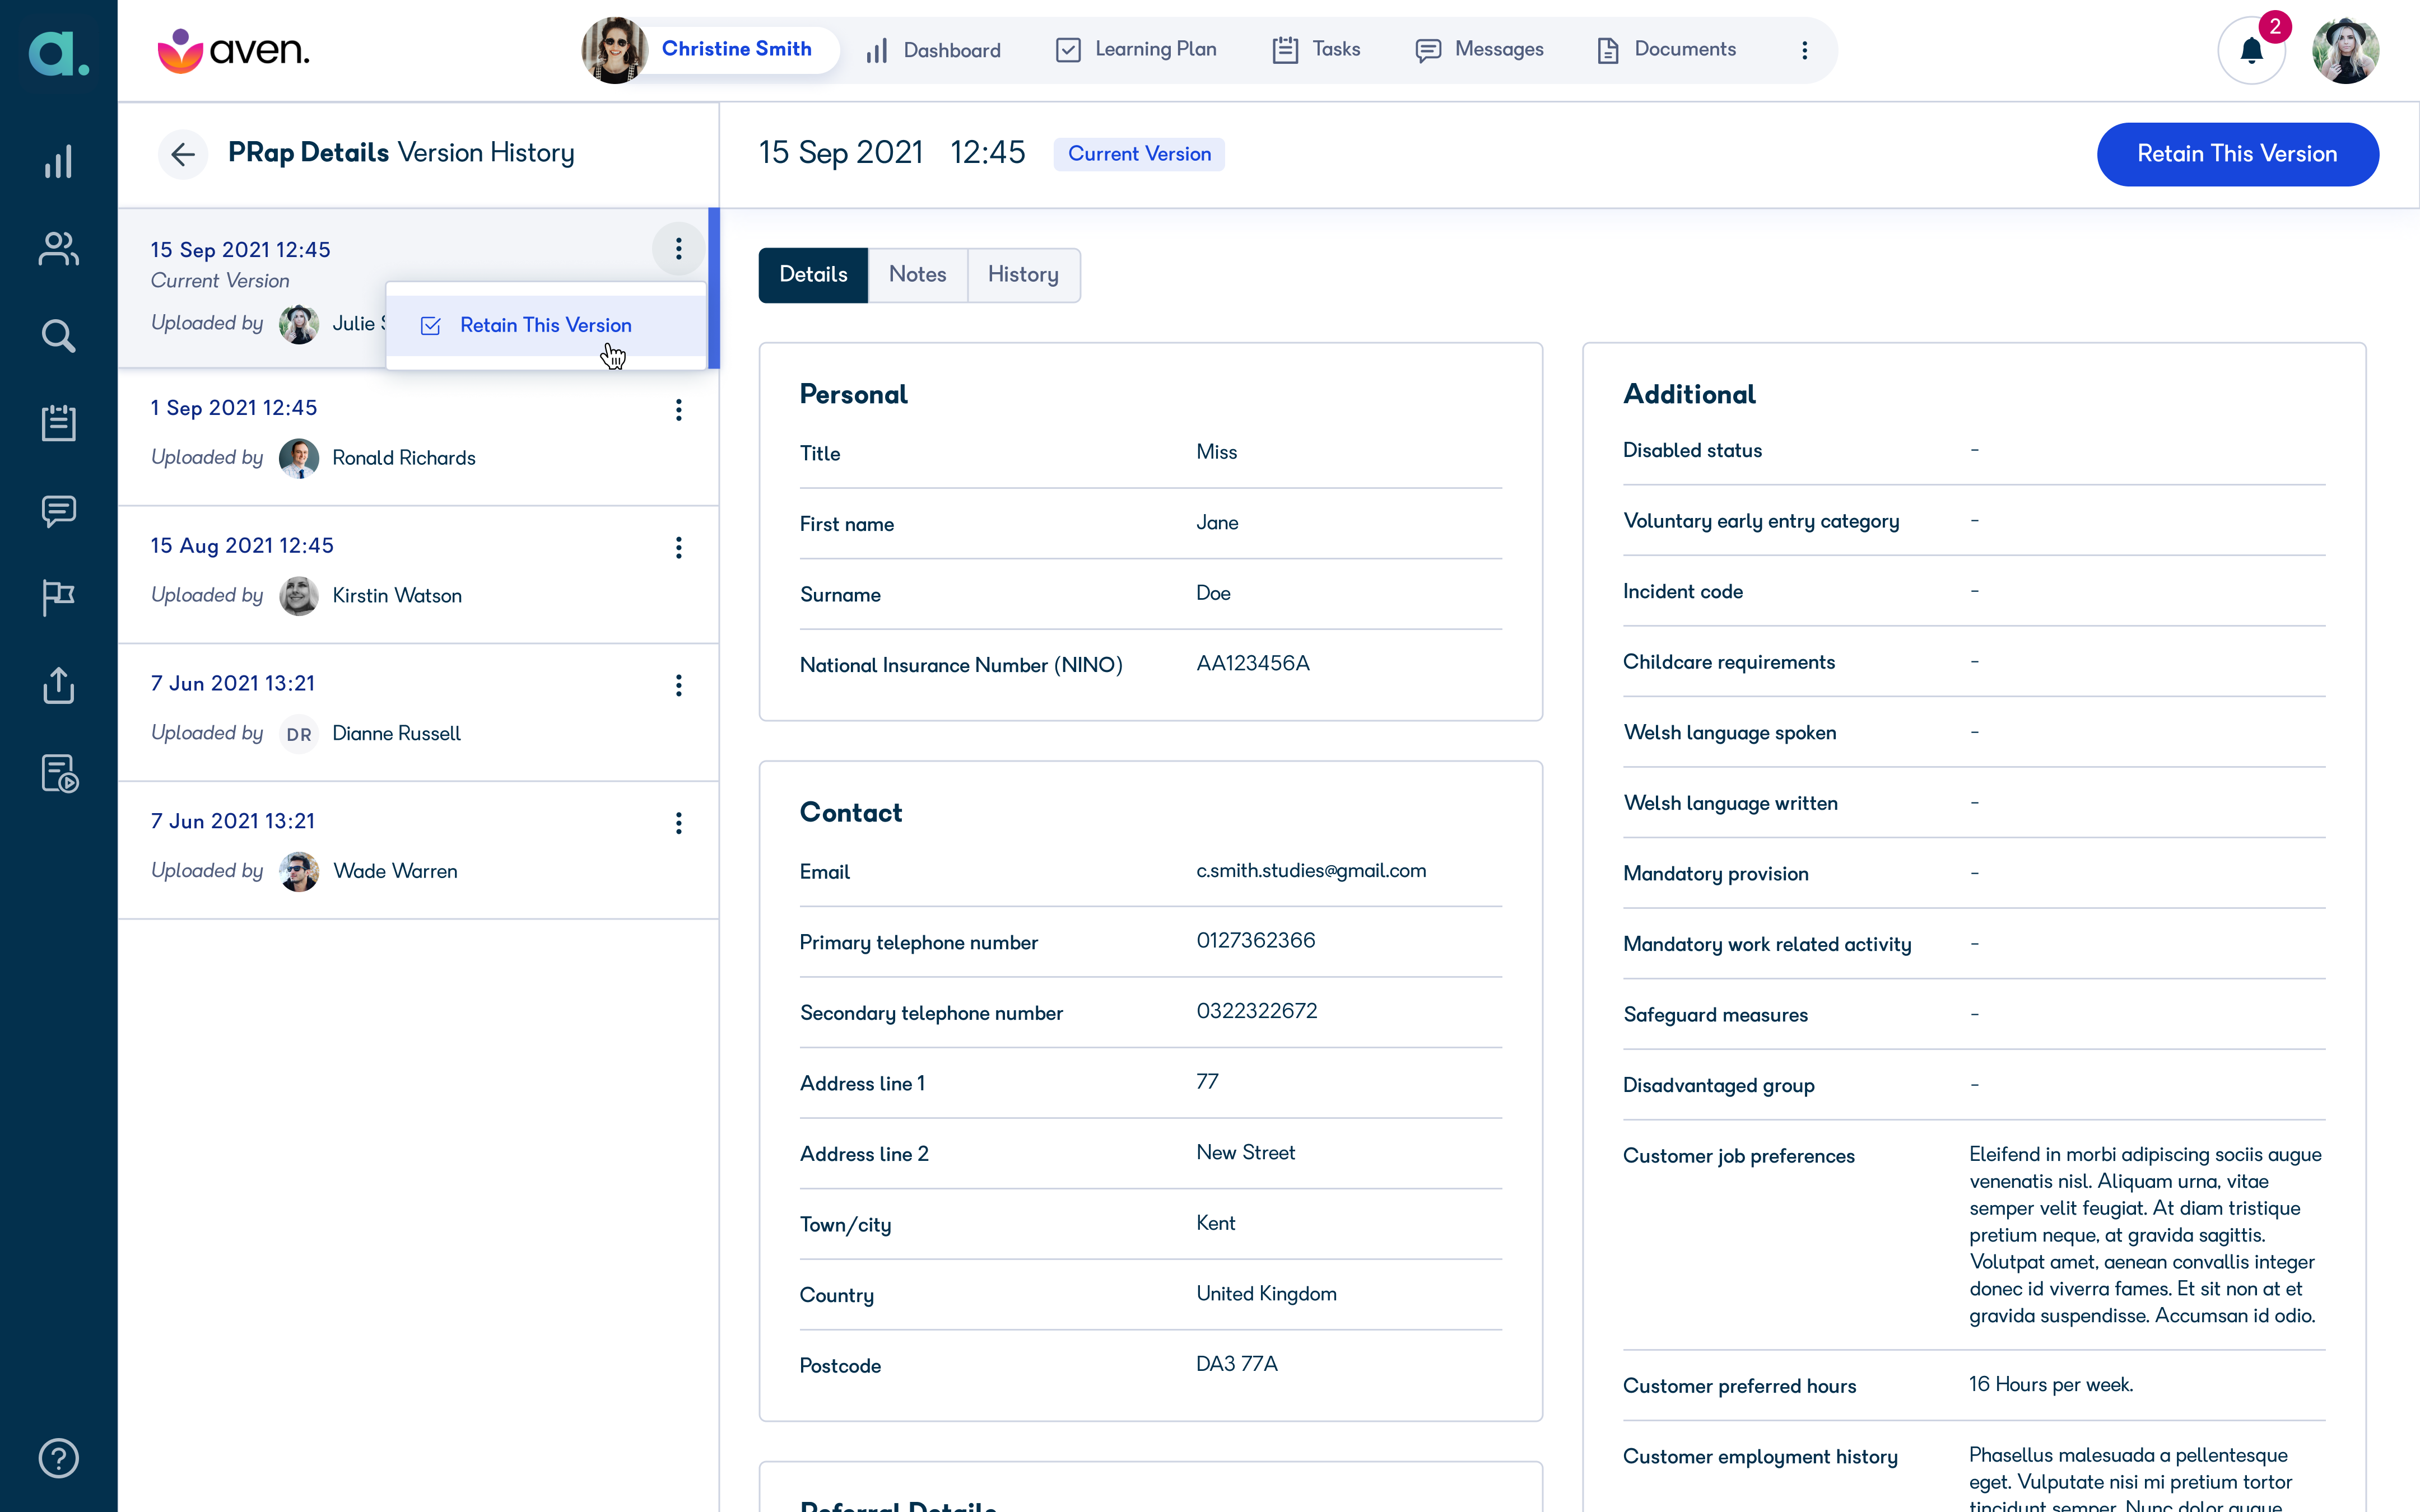Expand the overflow menu beside Documents

[x=1805, y=49]
